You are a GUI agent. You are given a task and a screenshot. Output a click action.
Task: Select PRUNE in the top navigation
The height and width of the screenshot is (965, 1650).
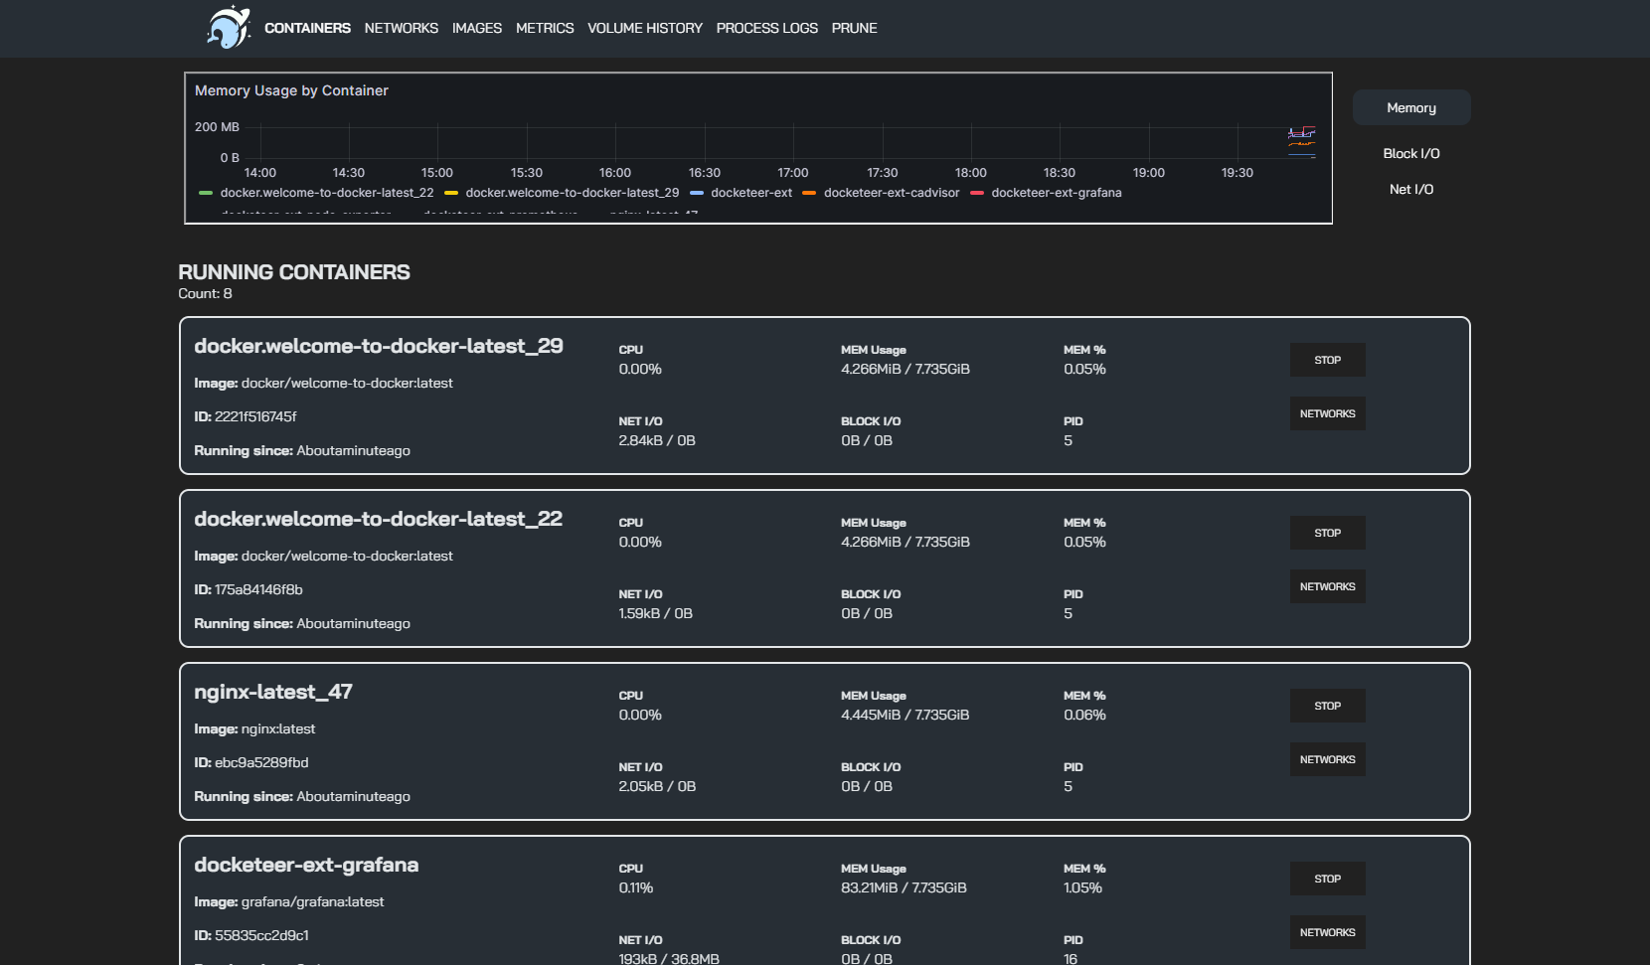[x=855, y=28]
